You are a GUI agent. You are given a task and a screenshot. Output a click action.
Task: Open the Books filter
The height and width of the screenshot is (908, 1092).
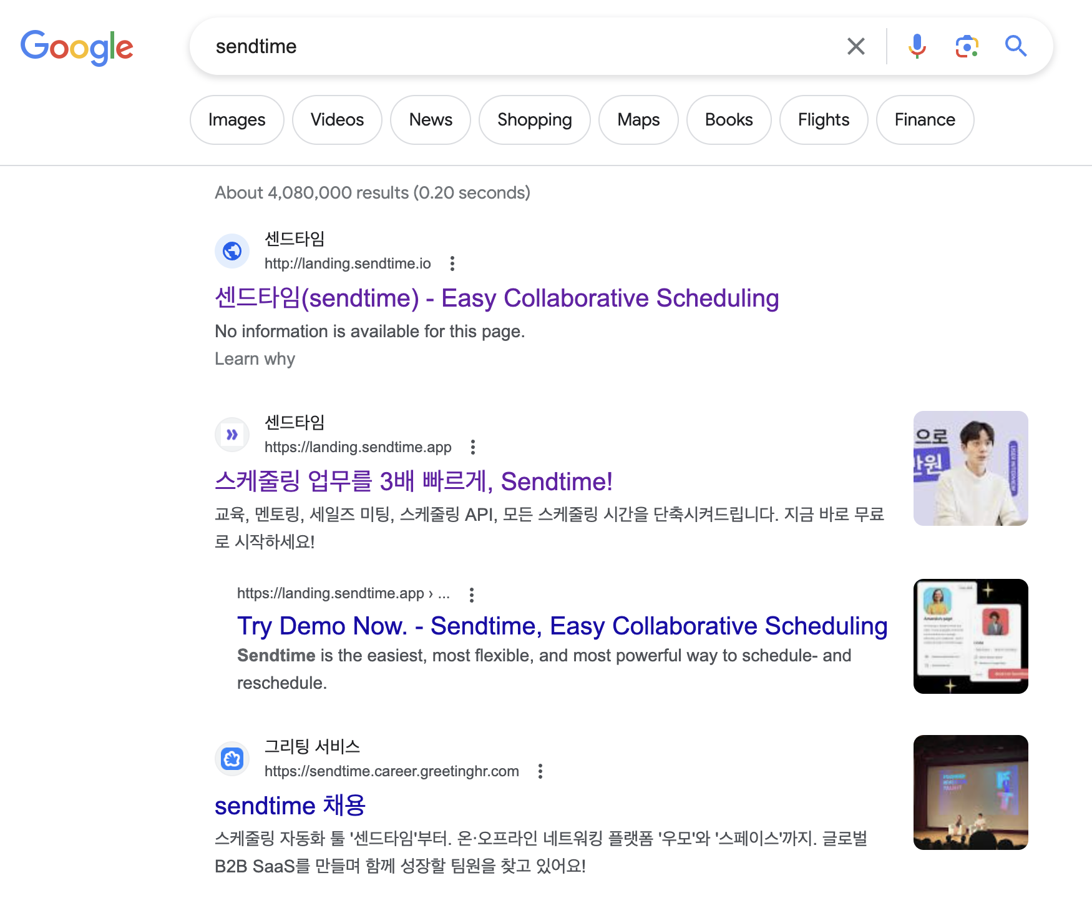pyautogui.click(x=729, y=120)
